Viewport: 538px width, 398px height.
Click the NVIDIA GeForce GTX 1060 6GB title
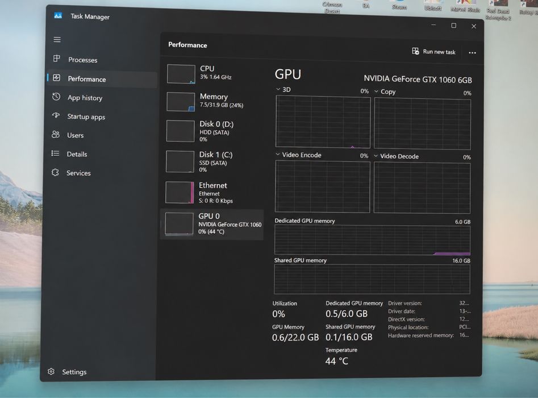click(418, 80)
